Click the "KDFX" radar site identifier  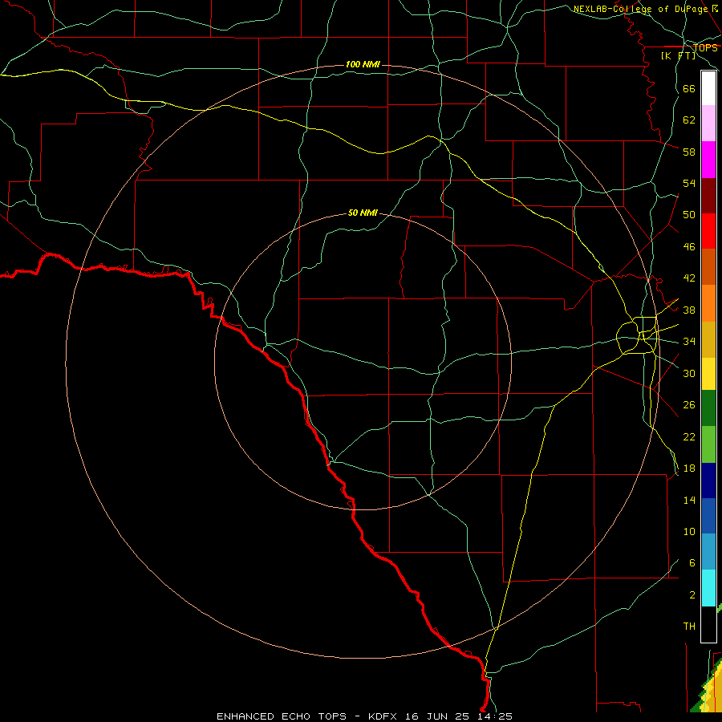coord(383,716)
